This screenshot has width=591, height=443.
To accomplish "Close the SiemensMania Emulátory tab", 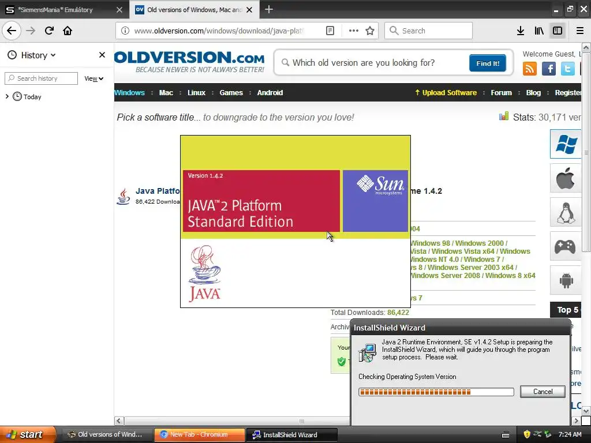I will click(119, 10).
